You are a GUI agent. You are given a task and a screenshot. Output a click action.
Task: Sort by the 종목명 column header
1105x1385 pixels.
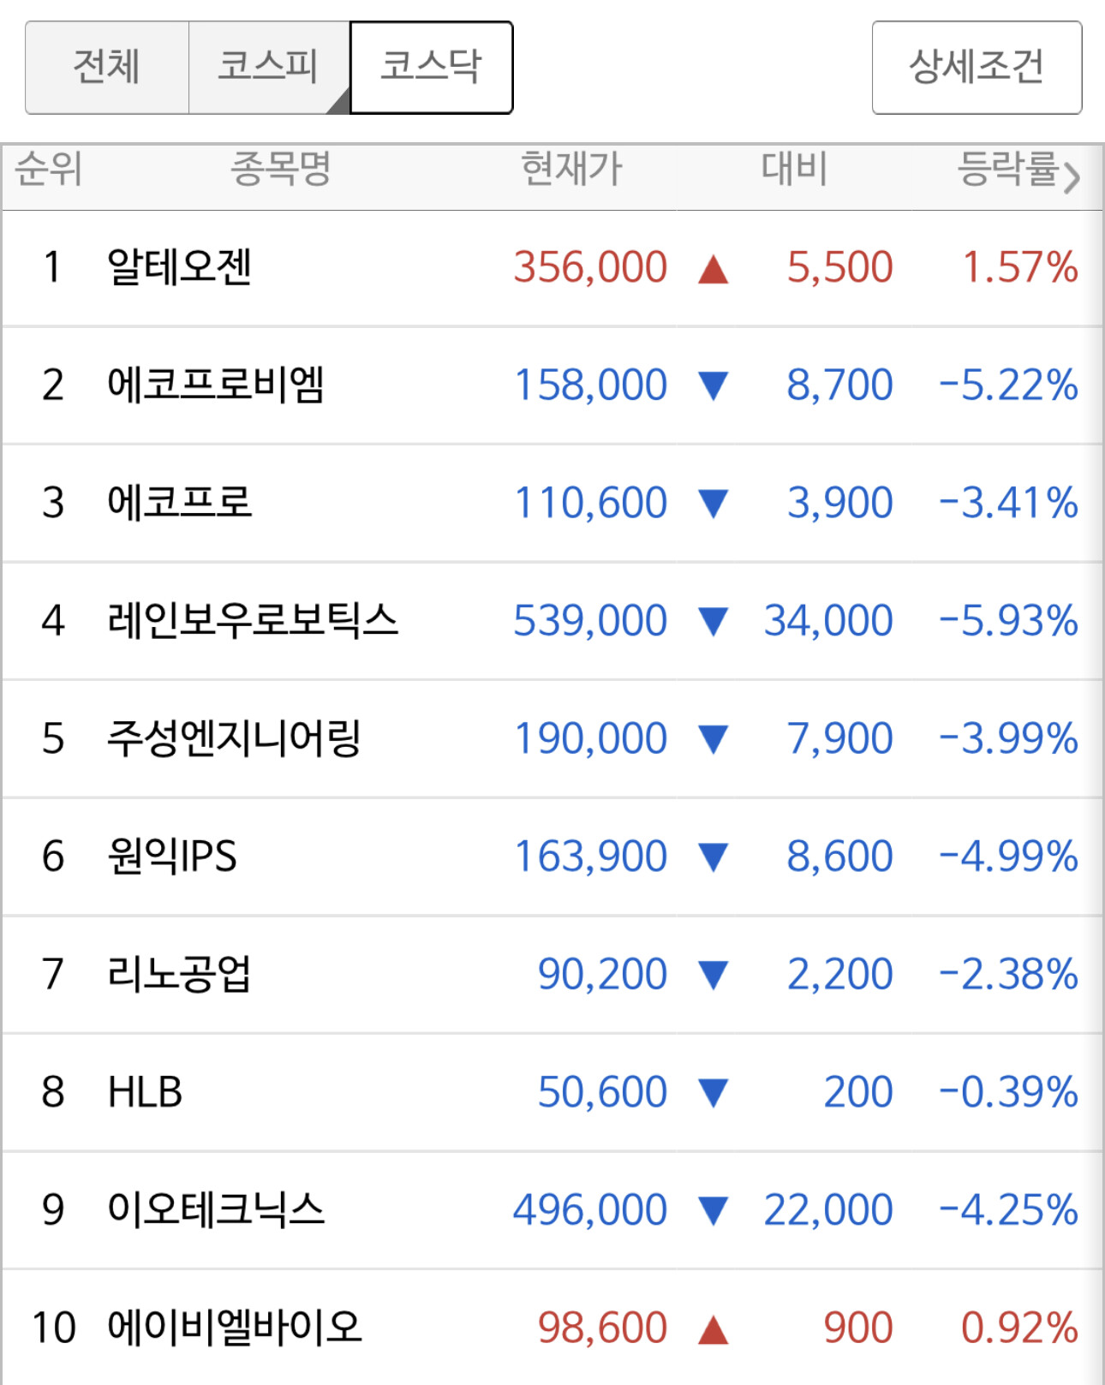[x=281, y=169]
